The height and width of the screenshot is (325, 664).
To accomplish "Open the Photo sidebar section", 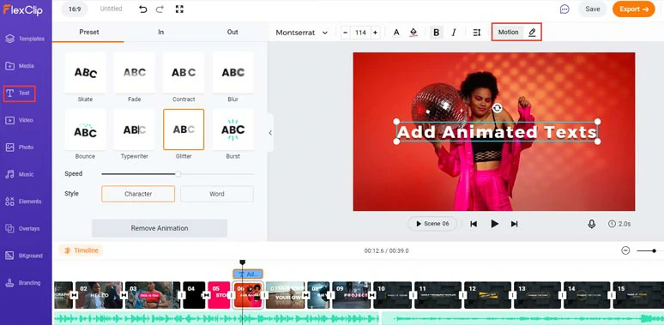I will tap(20, 147).
